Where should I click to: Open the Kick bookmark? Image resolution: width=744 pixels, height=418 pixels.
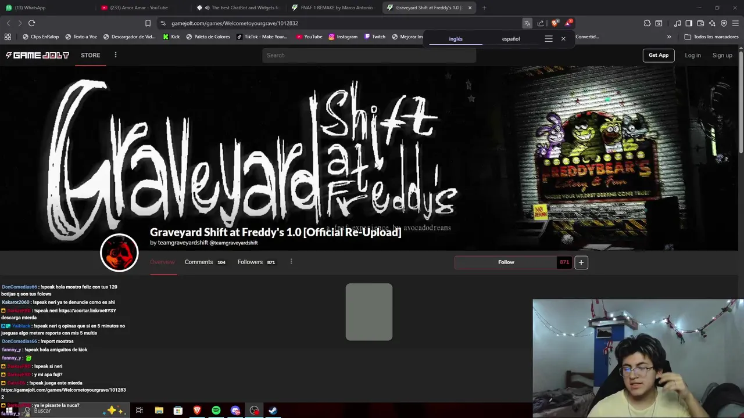pyautogui.click(x=171, y=37)
